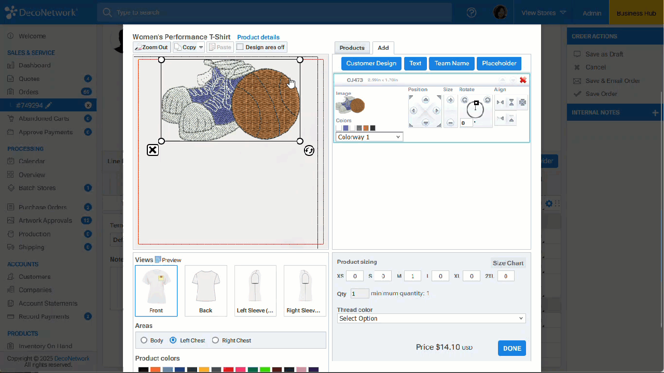Screen dimensions: 664x373
Task: Align design to center both ways
Action: pyautogui.click(x=522, y=102)
